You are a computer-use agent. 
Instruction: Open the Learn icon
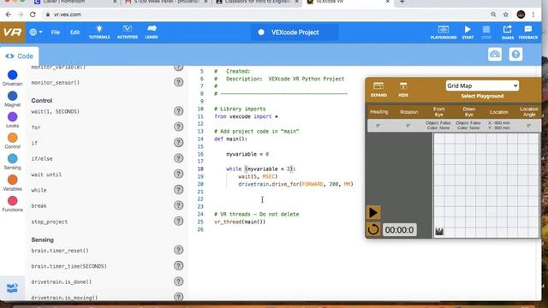(152, 33)
